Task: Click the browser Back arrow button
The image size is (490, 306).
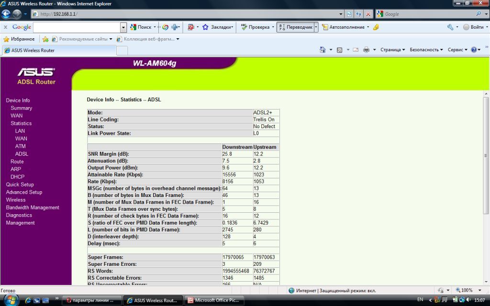Action: (6, 14)
